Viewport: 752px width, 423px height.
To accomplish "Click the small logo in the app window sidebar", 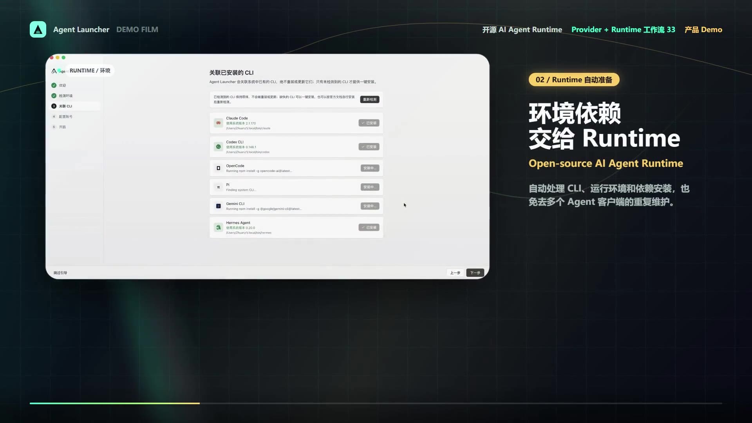I will 54,71.
